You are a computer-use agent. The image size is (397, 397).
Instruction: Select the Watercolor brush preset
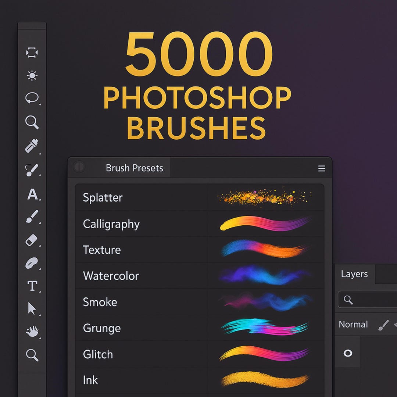click(111, 276)
